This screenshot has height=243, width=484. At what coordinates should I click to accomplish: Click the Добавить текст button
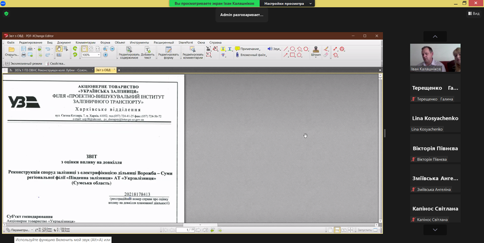pos(148,52)
